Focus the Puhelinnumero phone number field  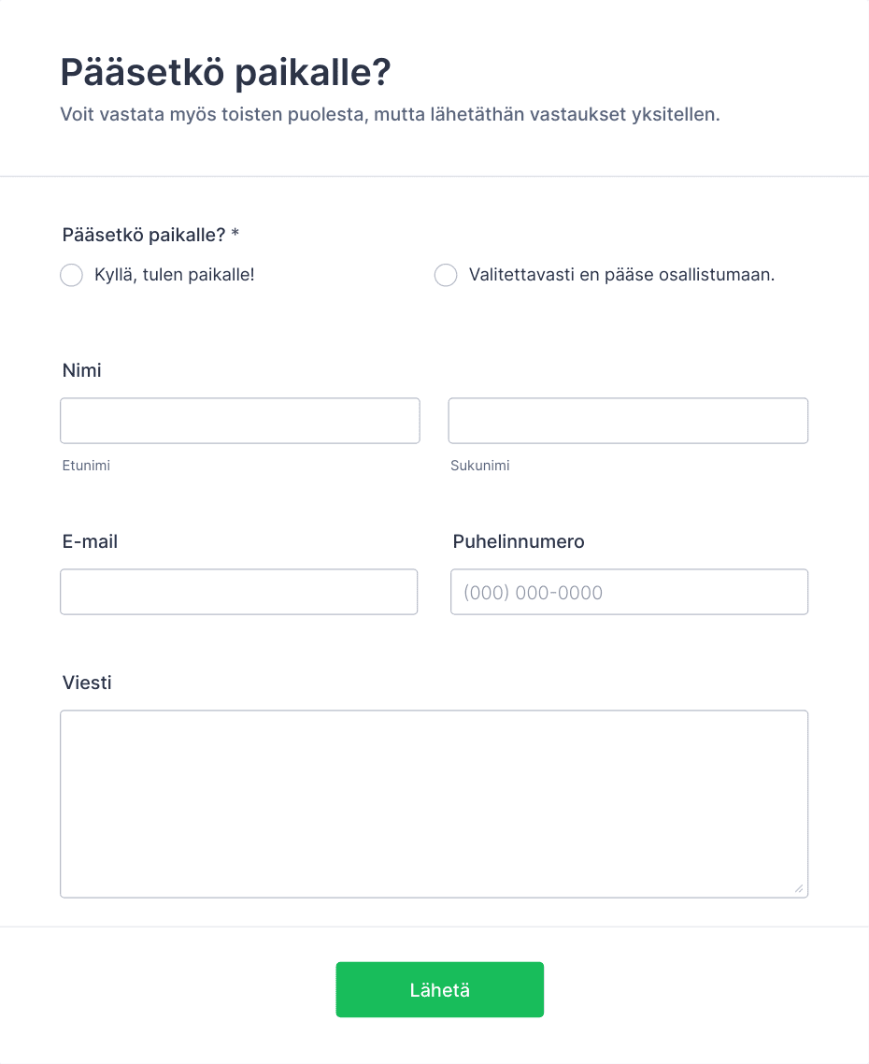[x=630, y=592]
